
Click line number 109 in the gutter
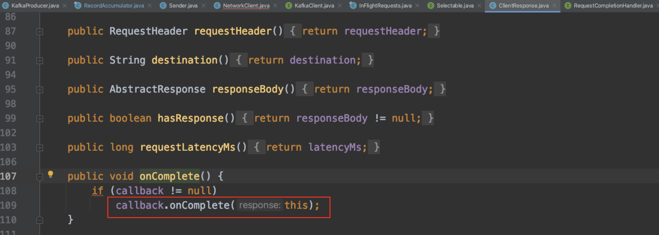(9, 205)
